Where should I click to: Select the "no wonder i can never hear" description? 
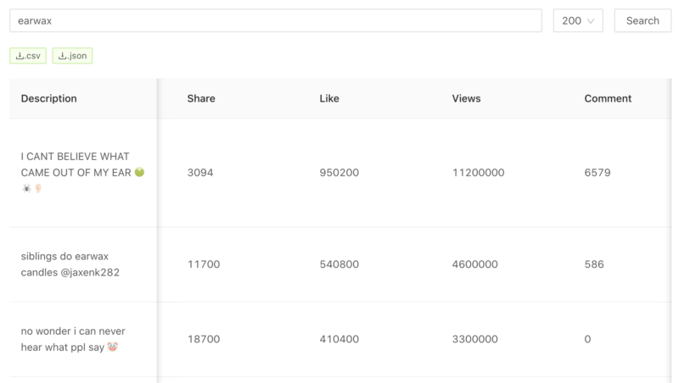click(73, 339)
